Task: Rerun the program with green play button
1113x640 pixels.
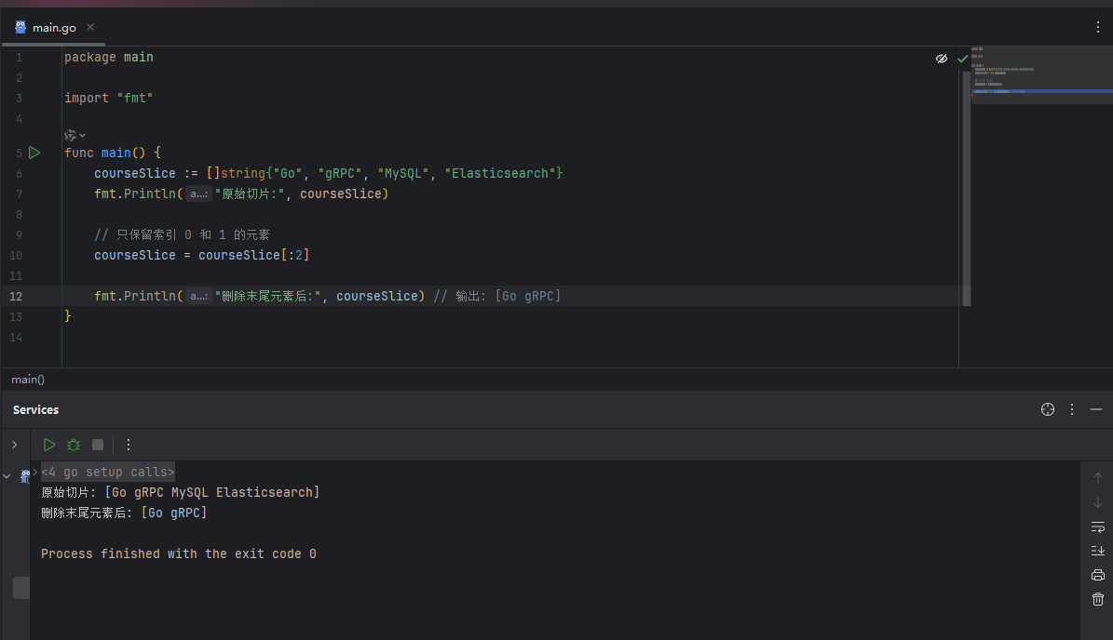Action: click(x=49, y=445)
